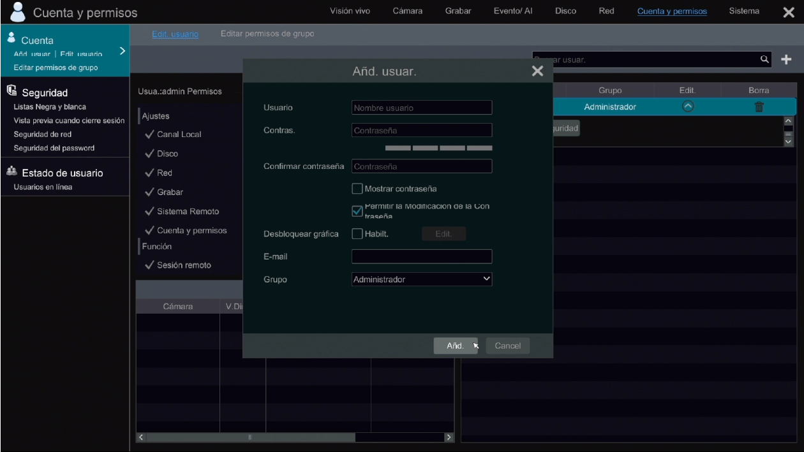Select the Administrador group cell in user row
The image size is (804, 452).
coord(610,106)
